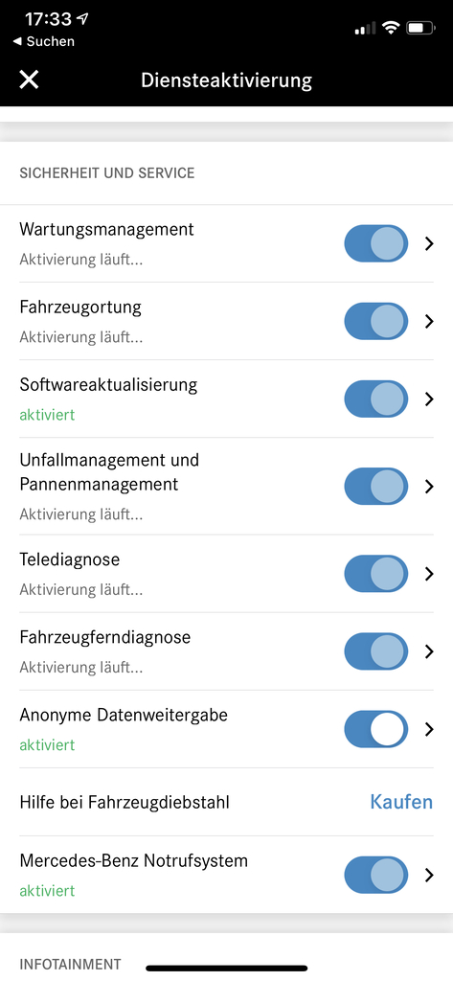Tap the cellular signal bars icon
Viewport: 453px width, 981px height.
tap(365, 28)
